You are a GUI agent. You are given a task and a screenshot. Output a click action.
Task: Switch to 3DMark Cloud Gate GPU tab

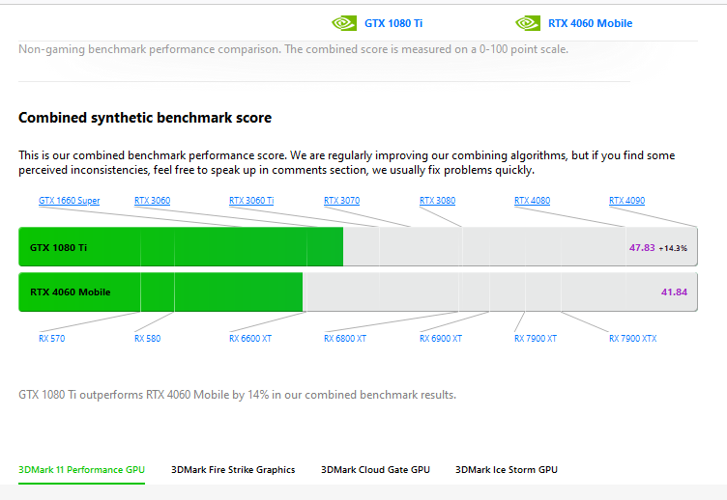point(375,469)
